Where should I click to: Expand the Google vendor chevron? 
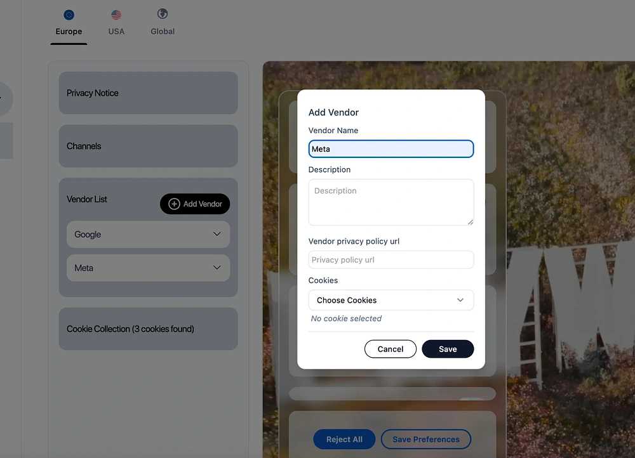[217, 234]
